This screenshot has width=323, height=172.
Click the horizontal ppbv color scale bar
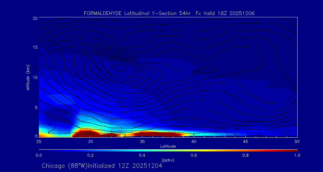coord(168,150)
